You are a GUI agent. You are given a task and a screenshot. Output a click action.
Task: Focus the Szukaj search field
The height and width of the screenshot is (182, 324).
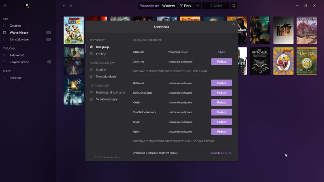(x=216, y=6)
